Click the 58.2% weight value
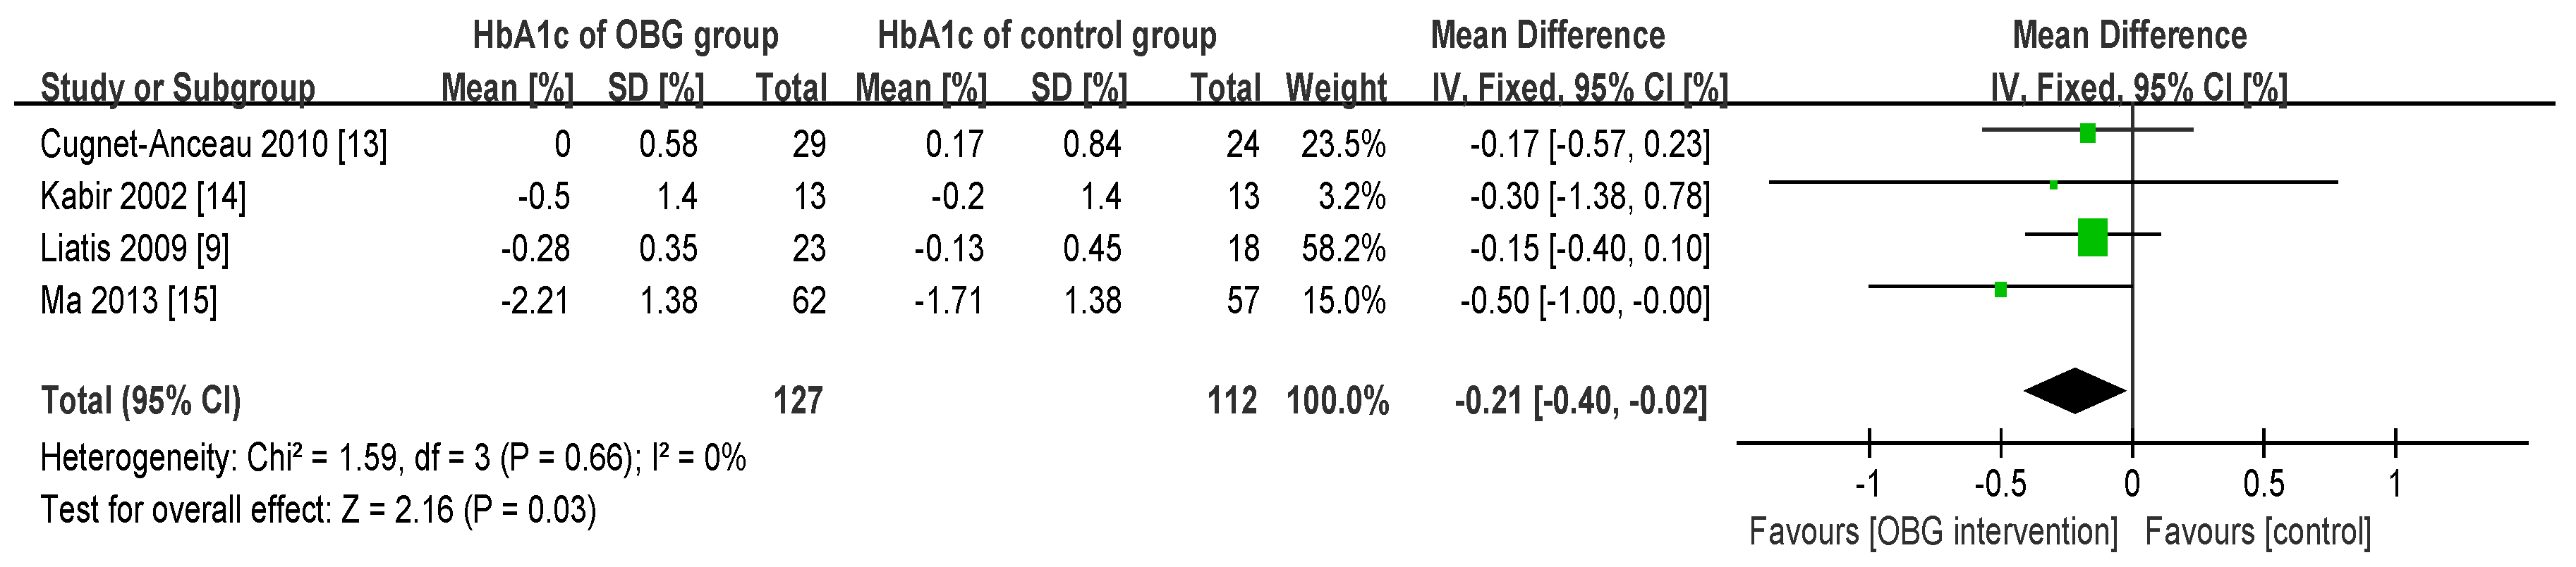 coord(1343,249)
